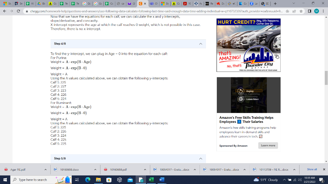This screenshot has height=184, width=328.
Task: Switch to the active Chegg tab
Action: coord(141,4)
